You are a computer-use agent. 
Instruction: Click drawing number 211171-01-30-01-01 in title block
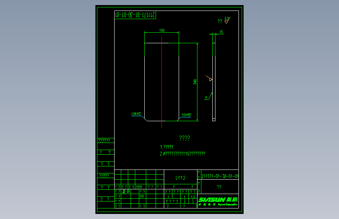pyautogui.click(x=220, y=176)
